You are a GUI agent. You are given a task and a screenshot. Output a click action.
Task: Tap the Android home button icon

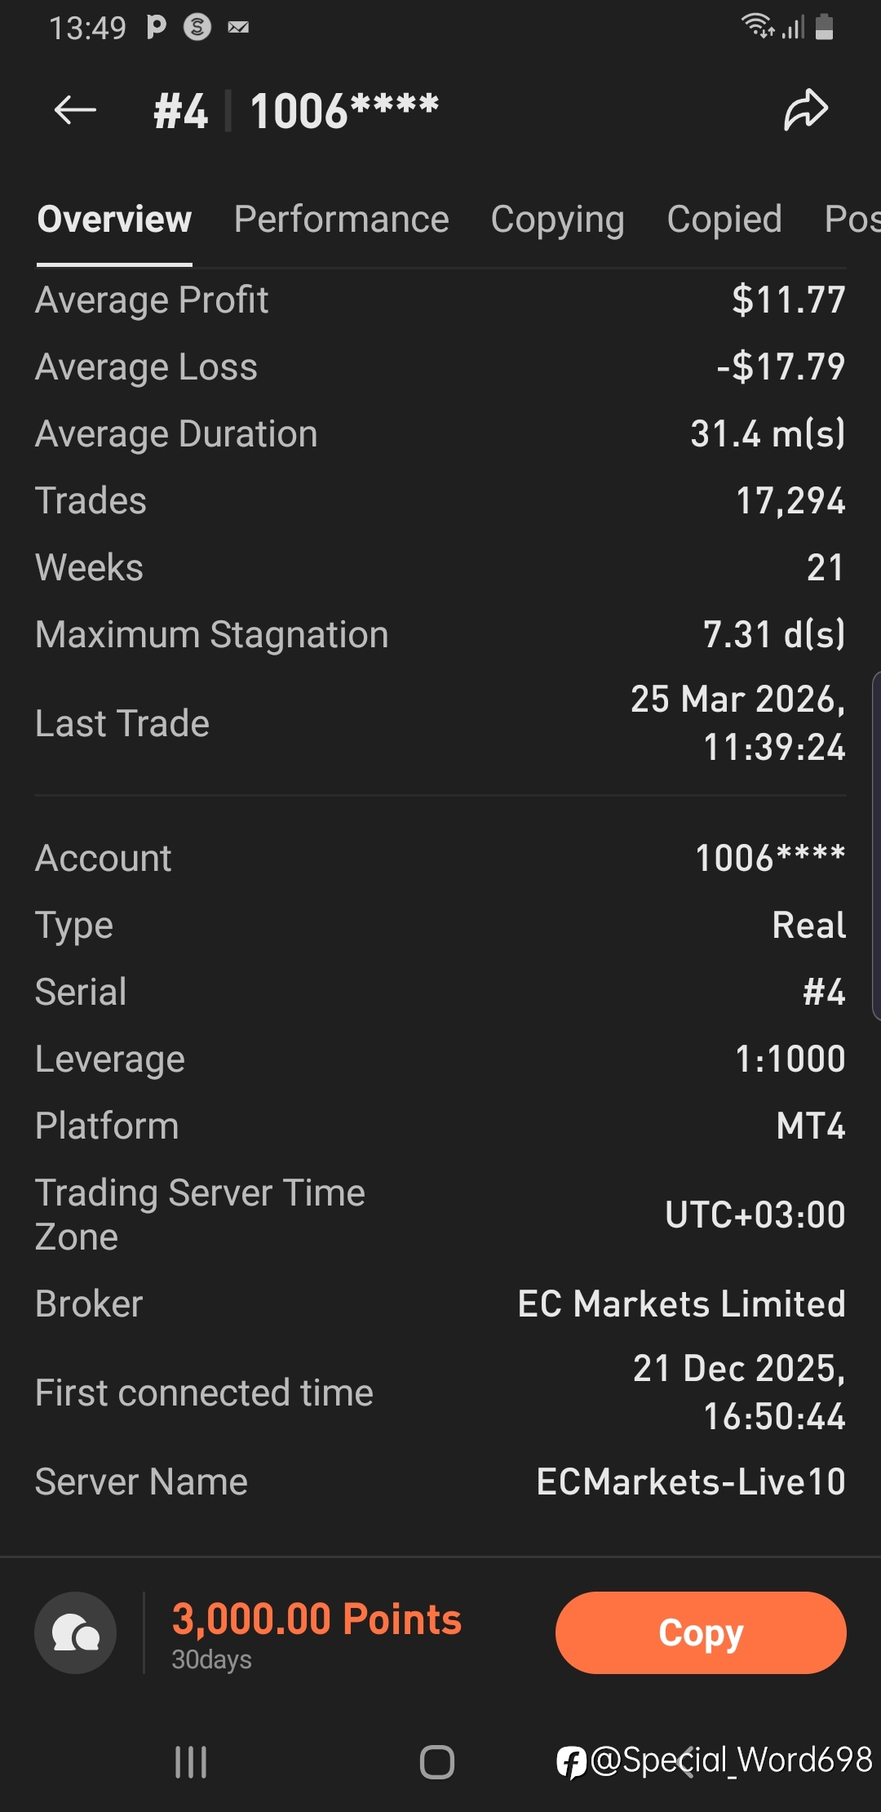pyautogui.click(x=437, y=1762)
